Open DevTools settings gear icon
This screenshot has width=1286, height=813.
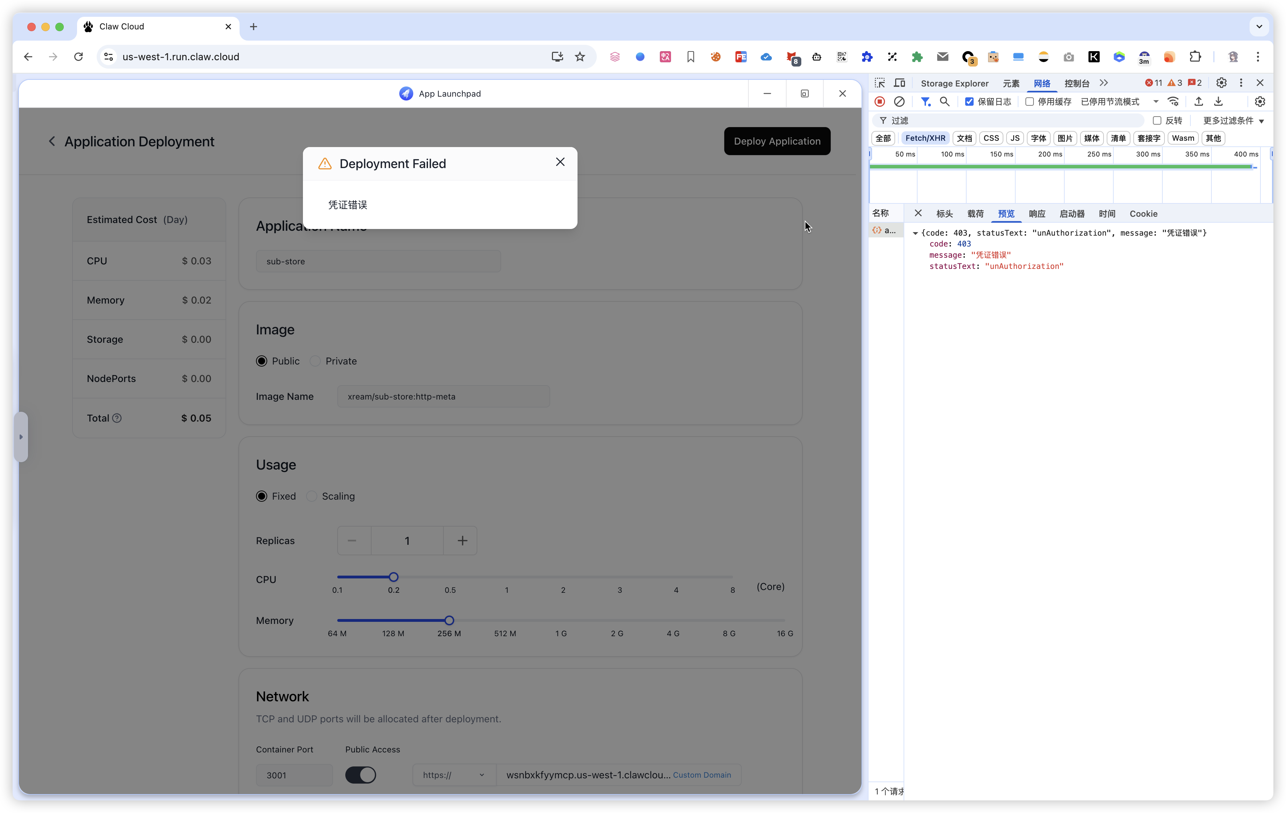(x=1221, y=83)
